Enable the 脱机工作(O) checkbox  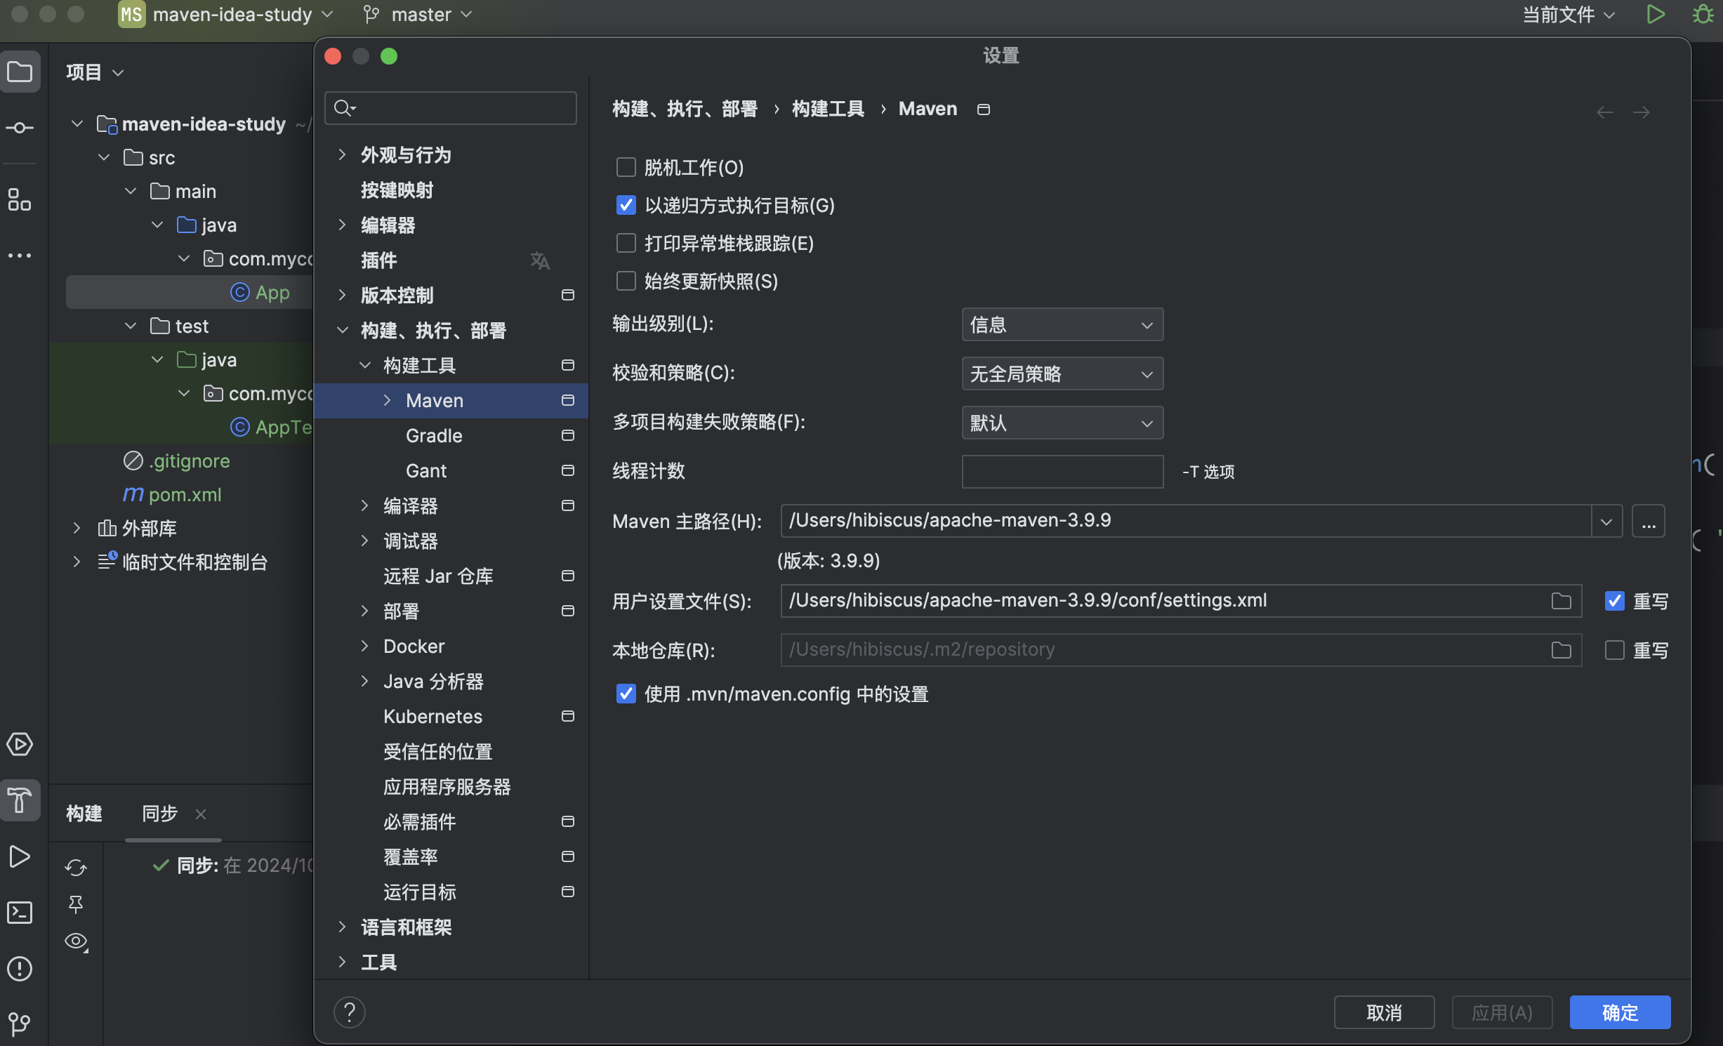[x=626, y=167]
